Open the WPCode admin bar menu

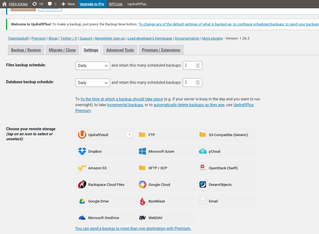(116, 4)
